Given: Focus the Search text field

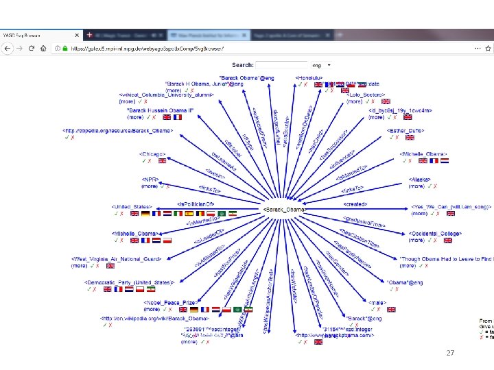Looking at the screenshot, I should click(x=281, y=65).
